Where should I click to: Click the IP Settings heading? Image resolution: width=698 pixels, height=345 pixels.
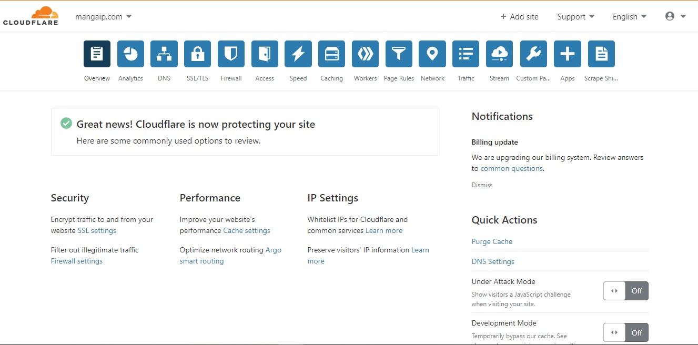pyautogui.click(x=333, y=198)
